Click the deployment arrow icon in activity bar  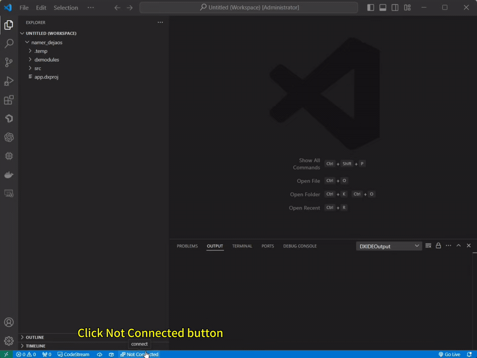[9, 118]
